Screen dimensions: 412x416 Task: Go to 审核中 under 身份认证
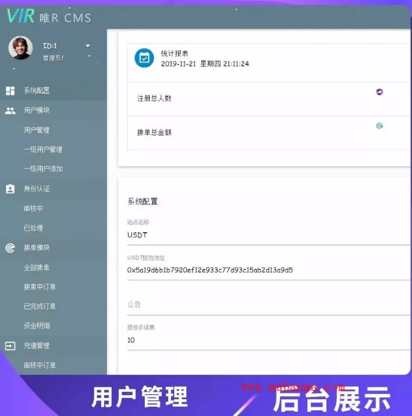point(33,208)
